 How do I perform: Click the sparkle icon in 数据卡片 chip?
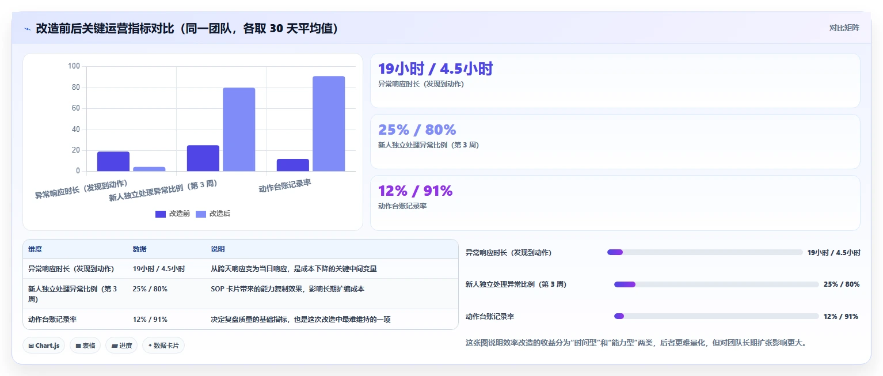pyautogui.click(x=150, y=346)
